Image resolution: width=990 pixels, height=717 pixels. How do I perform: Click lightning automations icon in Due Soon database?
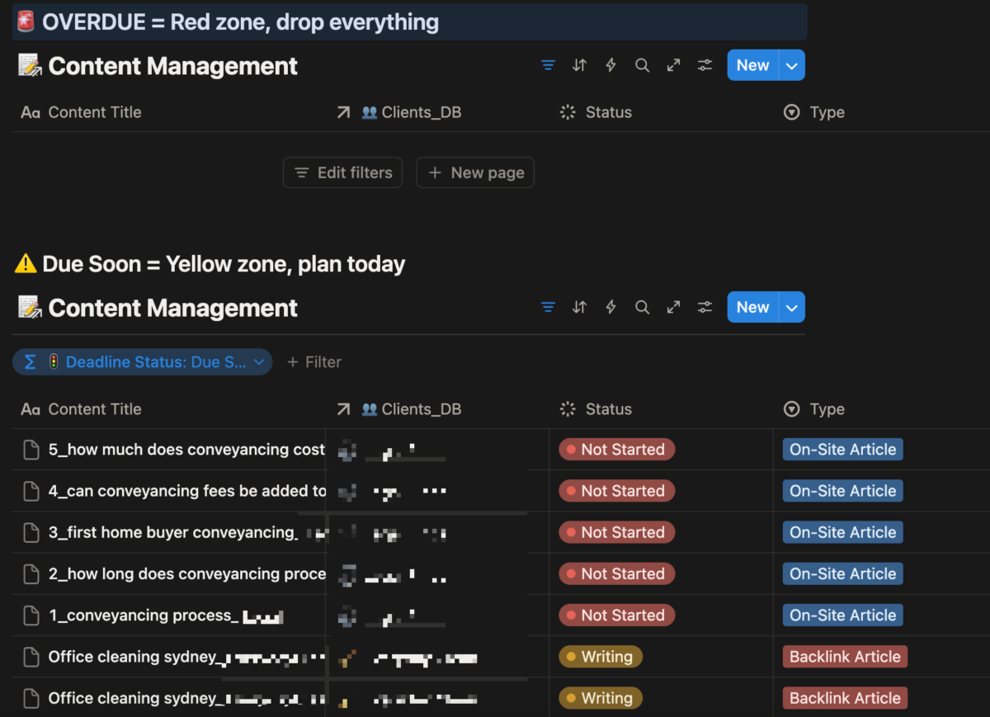click(x=610, y=308)
